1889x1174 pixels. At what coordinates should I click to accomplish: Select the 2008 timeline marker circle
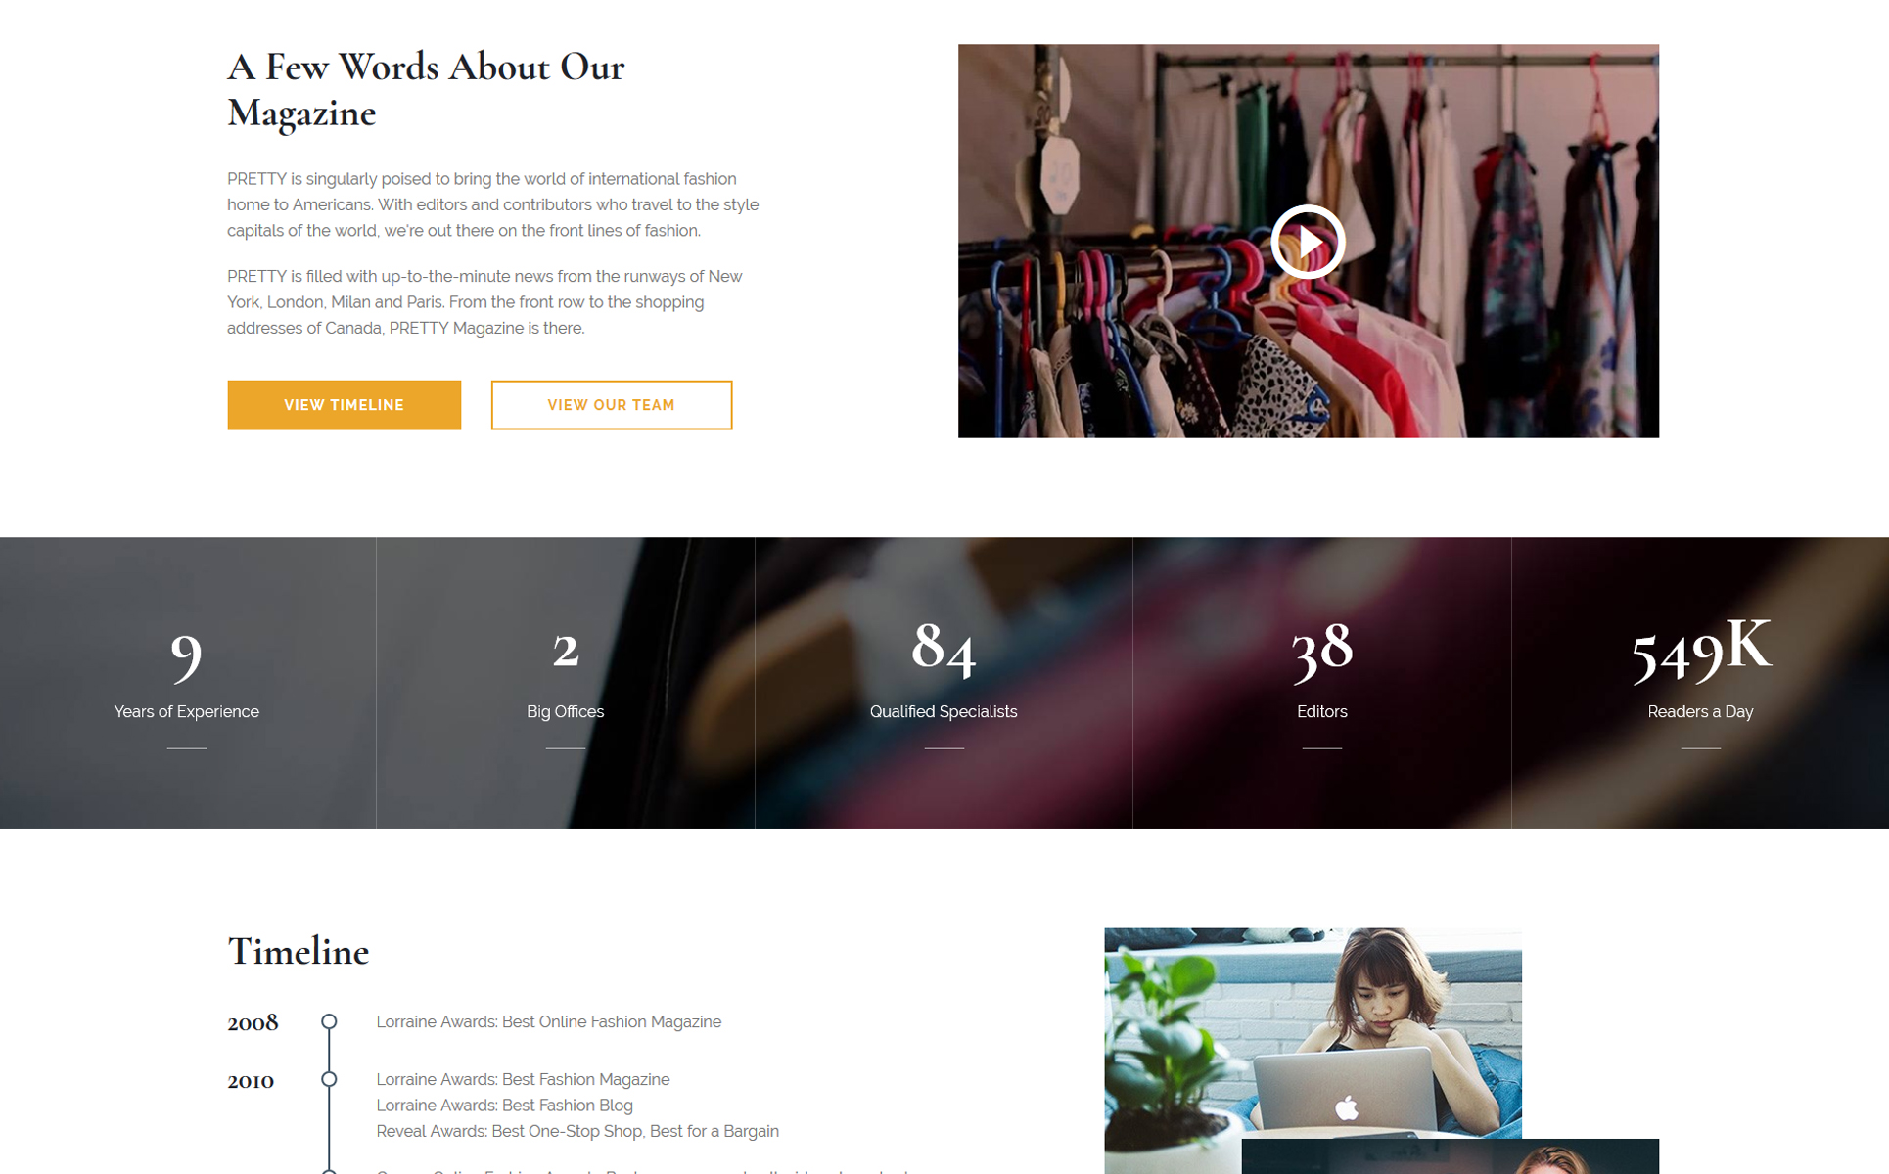(329, 1021)
